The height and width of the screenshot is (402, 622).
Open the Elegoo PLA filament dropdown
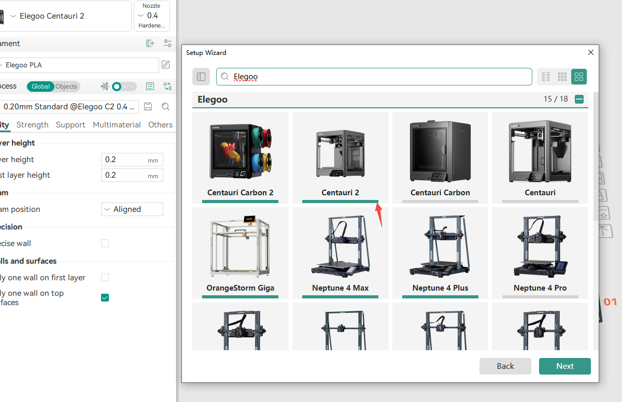[x=79, y=65]
